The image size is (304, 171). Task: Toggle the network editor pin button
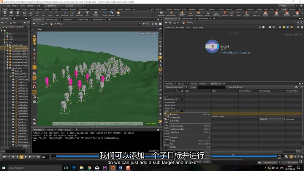click(298, 23)
